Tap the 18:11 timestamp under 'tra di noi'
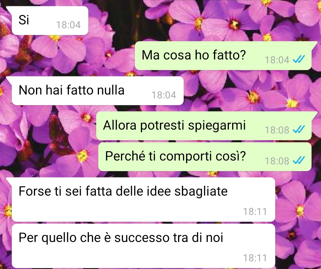 point(255,258)
